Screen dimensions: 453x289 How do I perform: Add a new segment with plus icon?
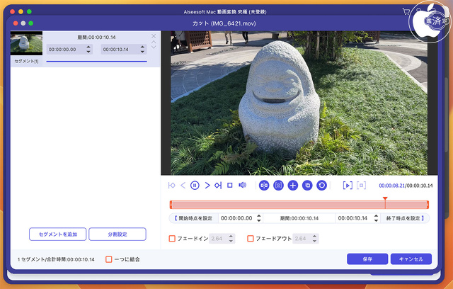pos(293,186)
